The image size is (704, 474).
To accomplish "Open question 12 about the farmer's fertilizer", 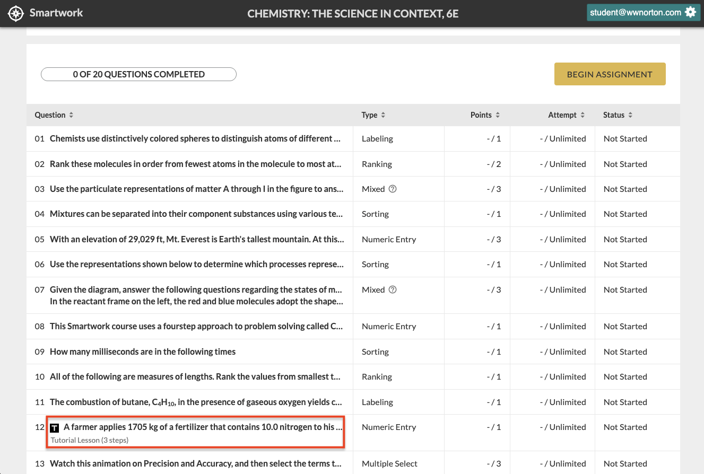I will [x=203, y=427].
